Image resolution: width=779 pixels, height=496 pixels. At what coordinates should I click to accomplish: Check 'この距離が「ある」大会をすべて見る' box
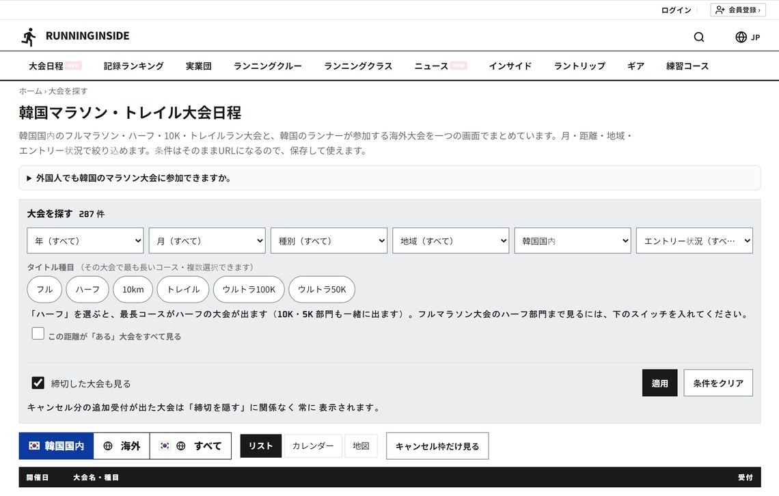click(x=38, y=333)
